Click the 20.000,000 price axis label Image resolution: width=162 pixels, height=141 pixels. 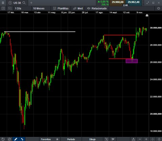pyautogui.click(x=156, y=114)
